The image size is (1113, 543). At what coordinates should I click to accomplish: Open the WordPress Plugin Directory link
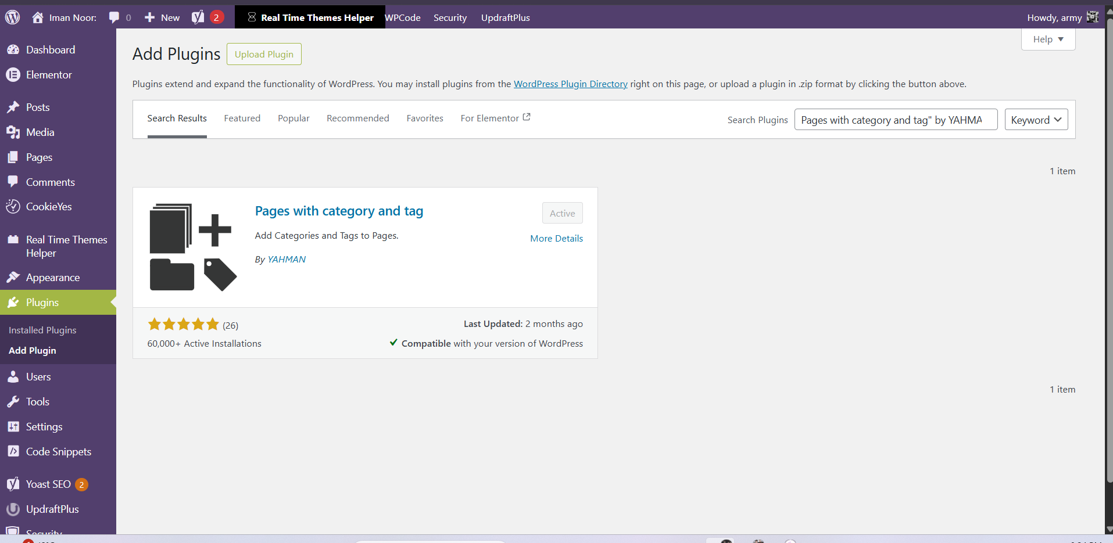coord(571,84)
